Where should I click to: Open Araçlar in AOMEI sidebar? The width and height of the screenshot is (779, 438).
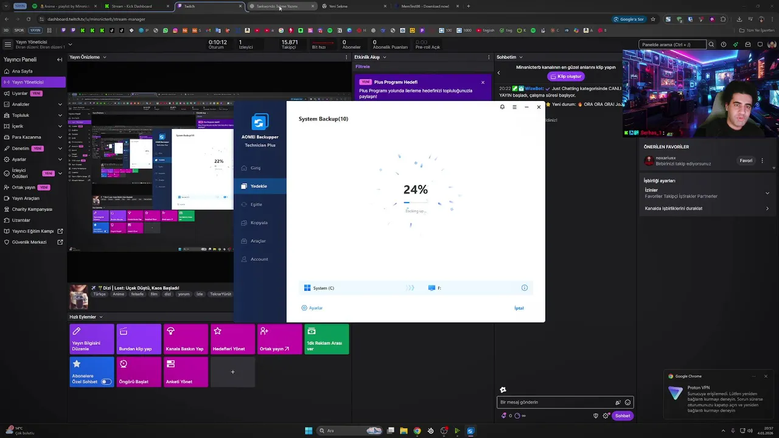pyautogui.click(x=260, y=241)
